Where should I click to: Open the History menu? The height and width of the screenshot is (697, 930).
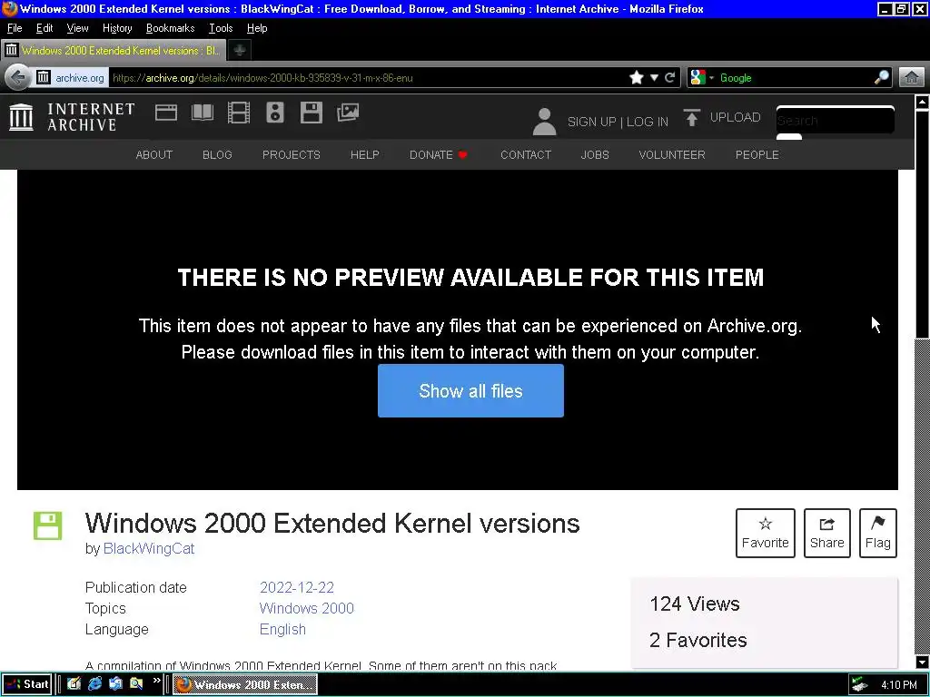117,28
